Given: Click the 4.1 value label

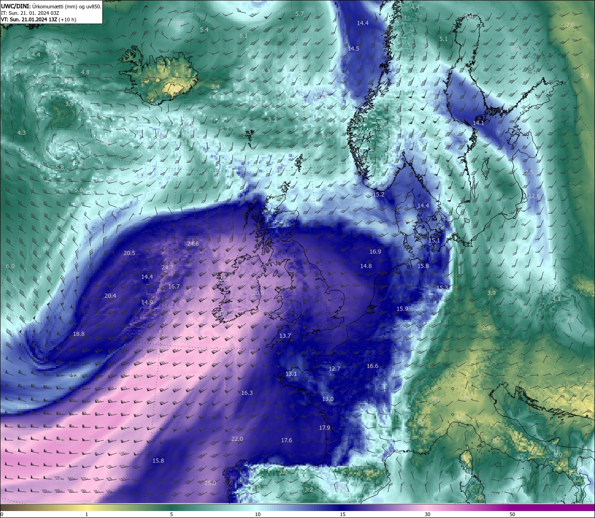Looking at the screenshot, I should coord(556,299).
